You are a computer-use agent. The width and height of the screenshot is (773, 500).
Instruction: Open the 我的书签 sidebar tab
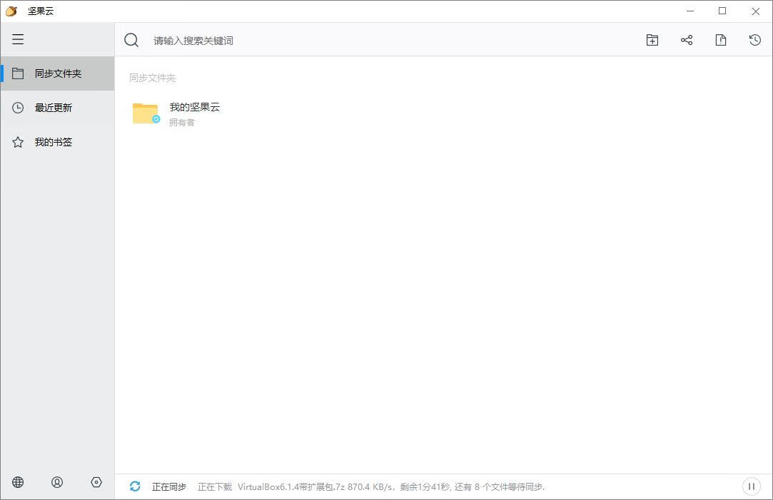click(58, 143)
